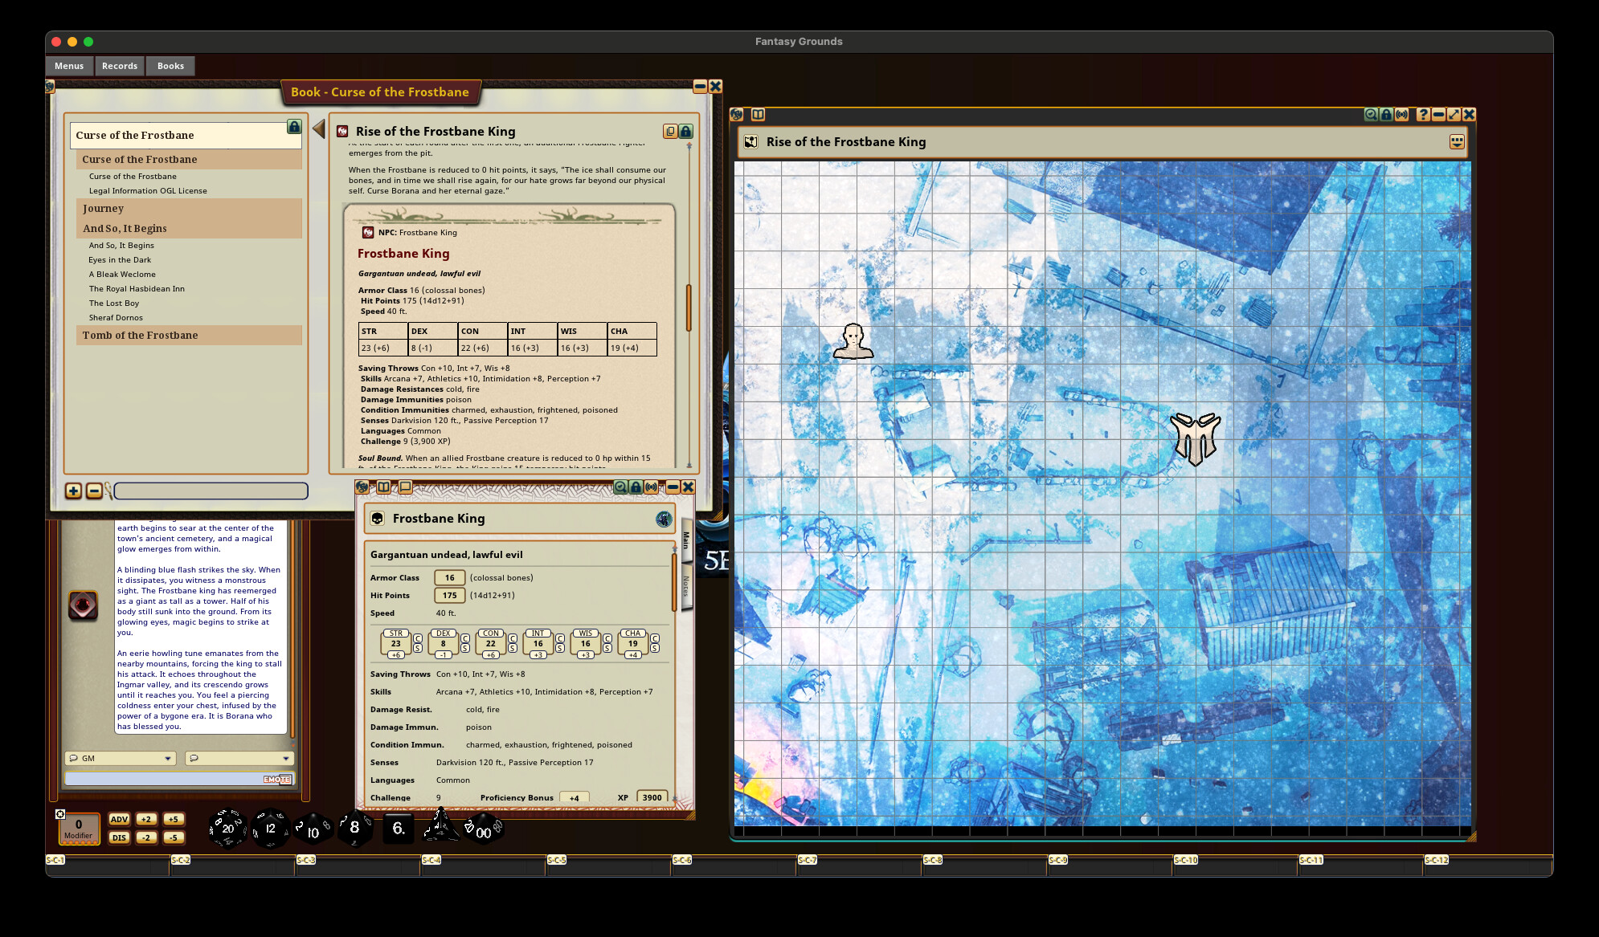Click the skull icon on the Frostbane King sheet

click(x=375, y=519)
